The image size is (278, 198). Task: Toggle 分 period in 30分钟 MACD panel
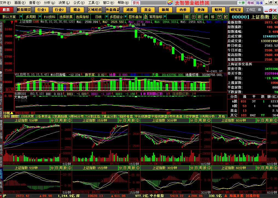(x=192, y=168)
